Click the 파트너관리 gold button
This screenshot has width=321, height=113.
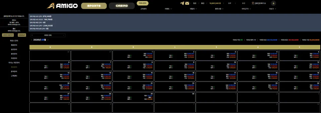[143, 3]
